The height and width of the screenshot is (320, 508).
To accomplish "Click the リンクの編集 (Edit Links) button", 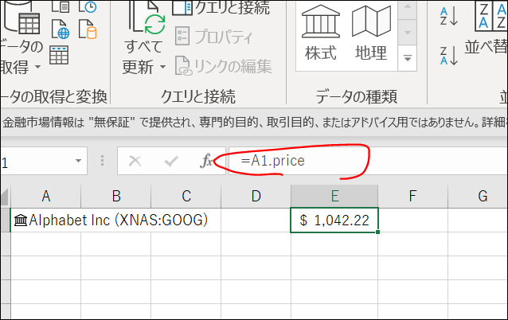I will (224, 66).
